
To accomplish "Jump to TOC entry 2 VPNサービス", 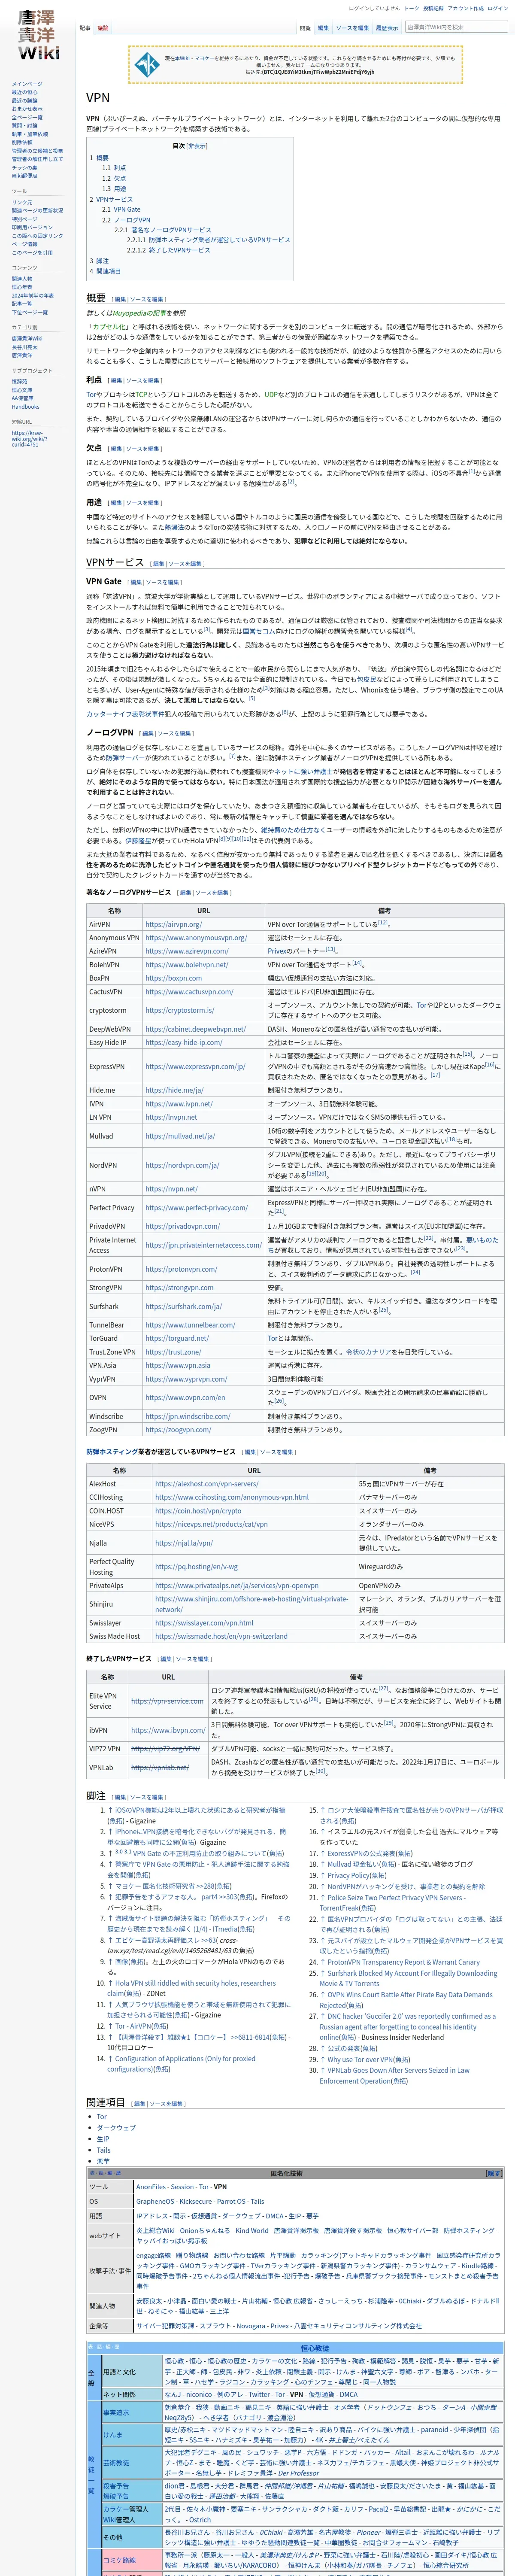I will click(x=111, y=199).
